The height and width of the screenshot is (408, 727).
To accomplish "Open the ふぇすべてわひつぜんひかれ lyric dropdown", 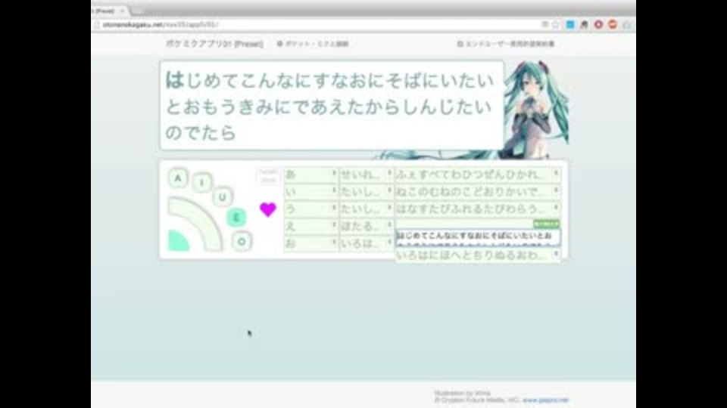I will pos(478,175).
